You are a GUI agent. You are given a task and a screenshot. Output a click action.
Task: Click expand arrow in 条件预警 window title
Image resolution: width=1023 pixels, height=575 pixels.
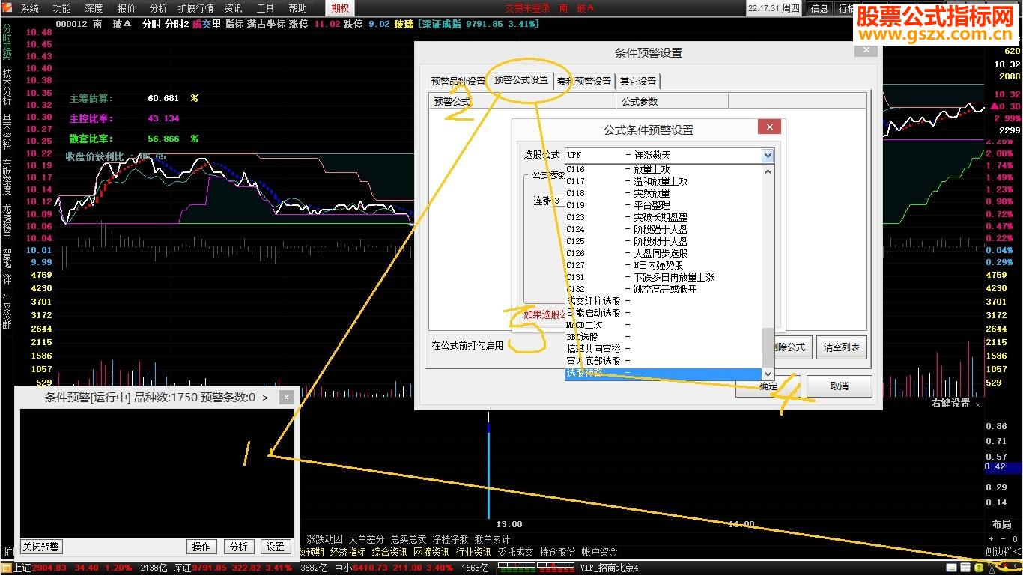tap(265, 398)
